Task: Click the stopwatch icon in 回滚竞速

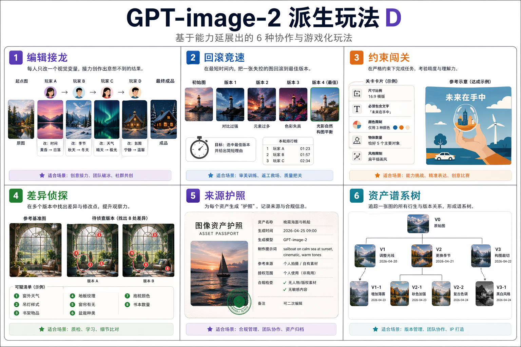Action: tap(199, 148)
